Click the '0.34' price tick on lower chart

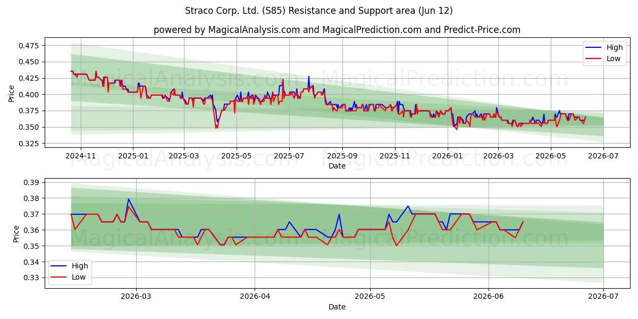click(x=32, y=262)
